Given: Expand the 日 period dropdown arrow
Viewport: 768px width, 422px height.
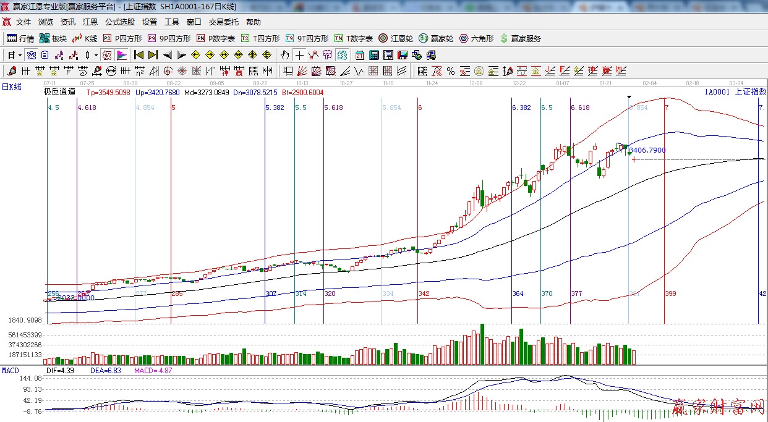Looking at the screenshot, I should click(x=20, y=55).
